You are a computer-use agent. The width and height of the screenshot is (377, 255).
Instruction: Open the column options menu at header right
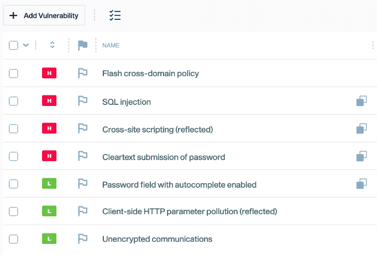(x=373, y=45)
